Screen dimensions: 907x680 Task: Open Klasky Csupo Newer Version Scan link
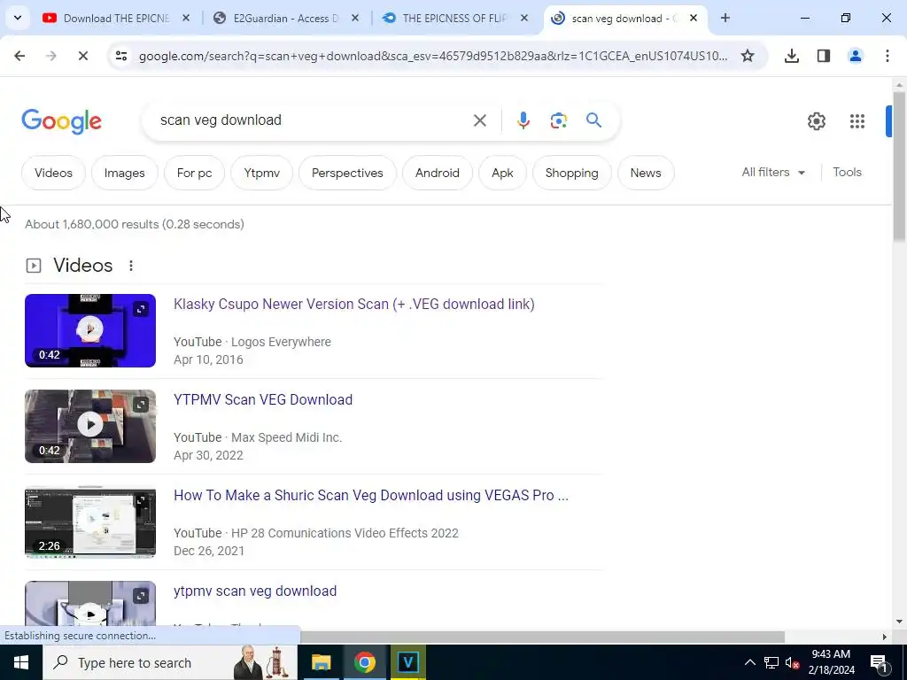pos(354,305)
